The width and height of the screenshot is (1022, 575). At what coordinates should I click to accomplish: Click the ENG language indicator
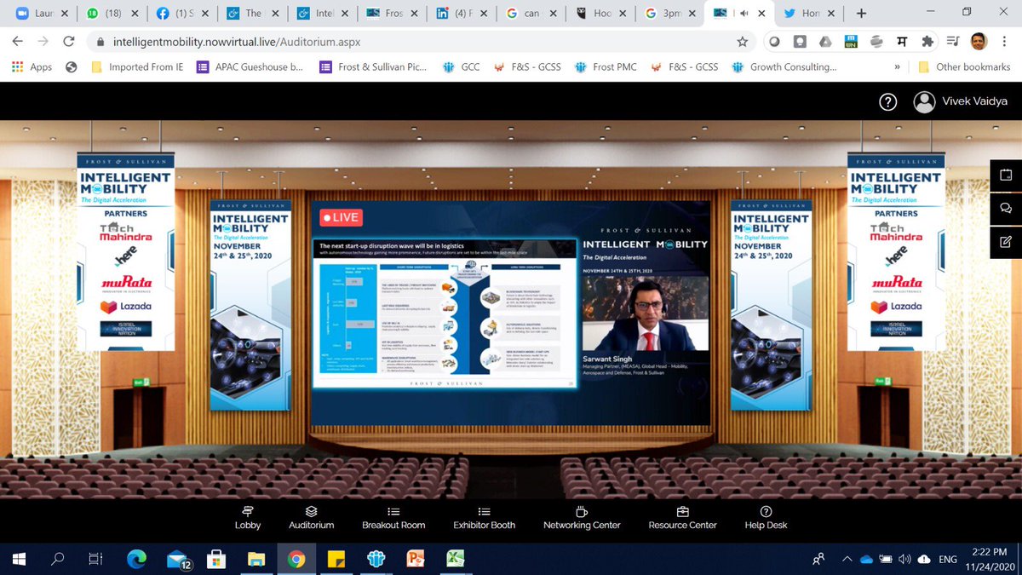point(947,560)
